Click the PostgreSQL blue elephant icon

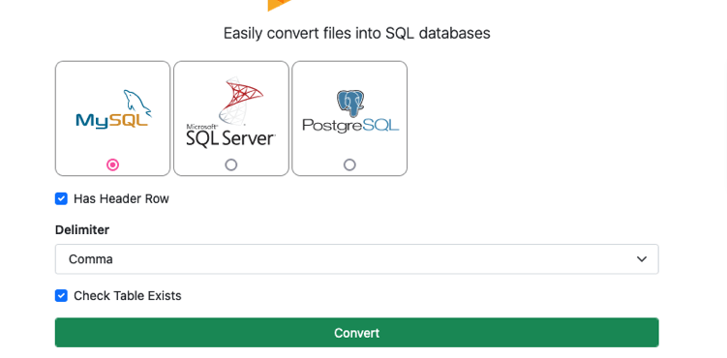pyautogui.click(x=350, y=103)
